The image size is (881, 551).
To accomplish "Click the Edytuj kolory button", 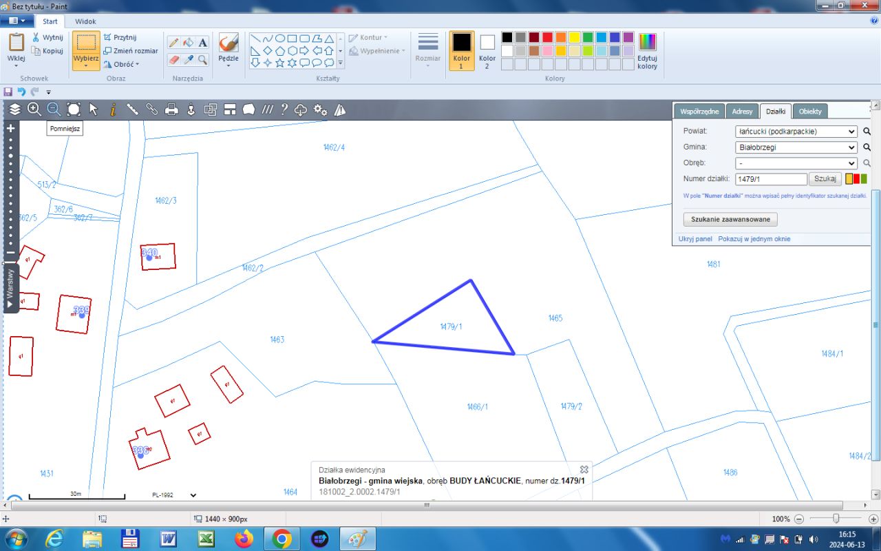I will click(x=647, y=51).
